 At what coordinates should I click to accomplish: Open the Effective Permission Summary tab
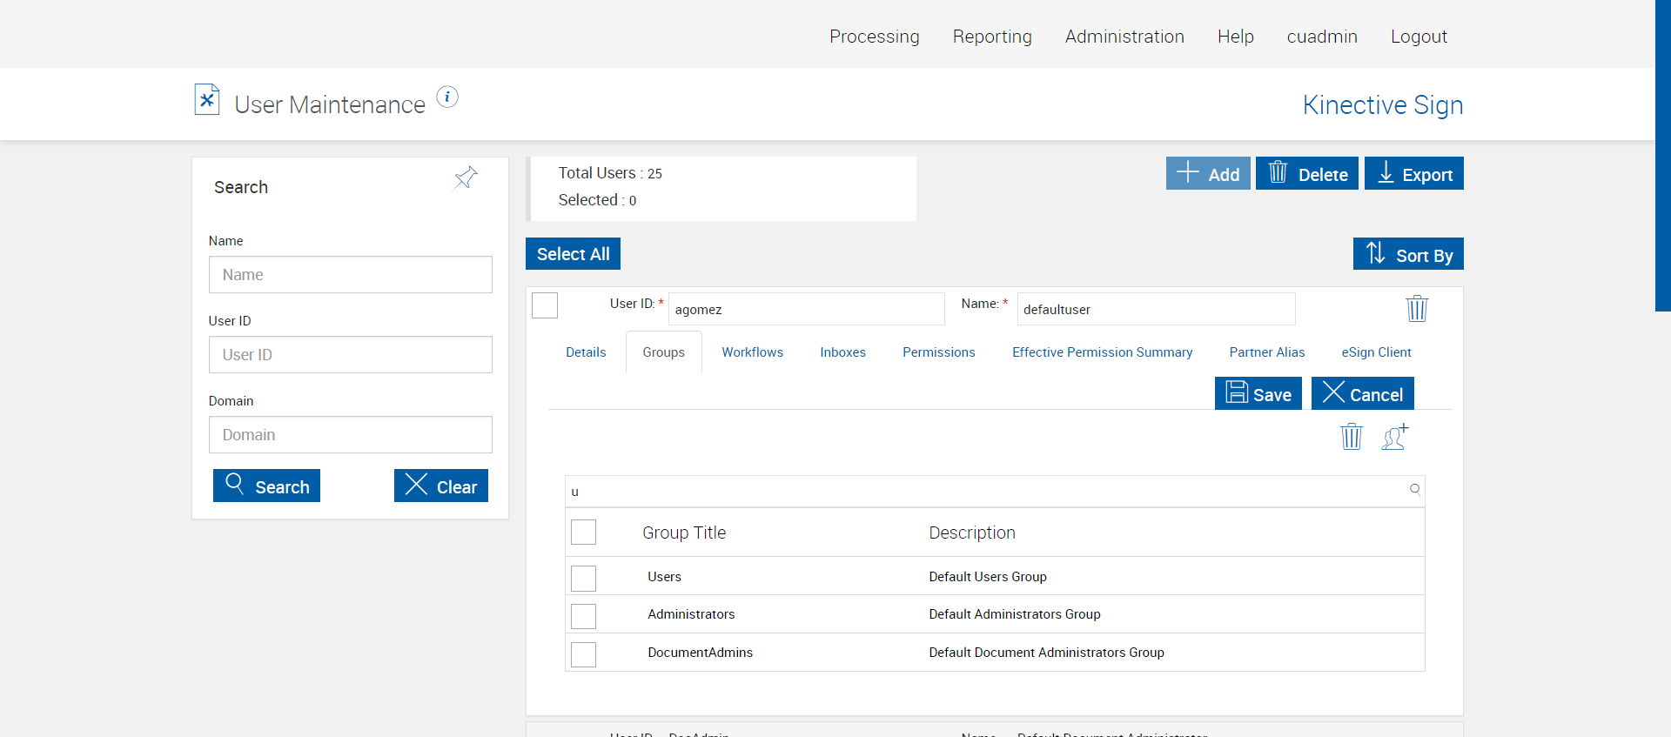[1102, 352]
